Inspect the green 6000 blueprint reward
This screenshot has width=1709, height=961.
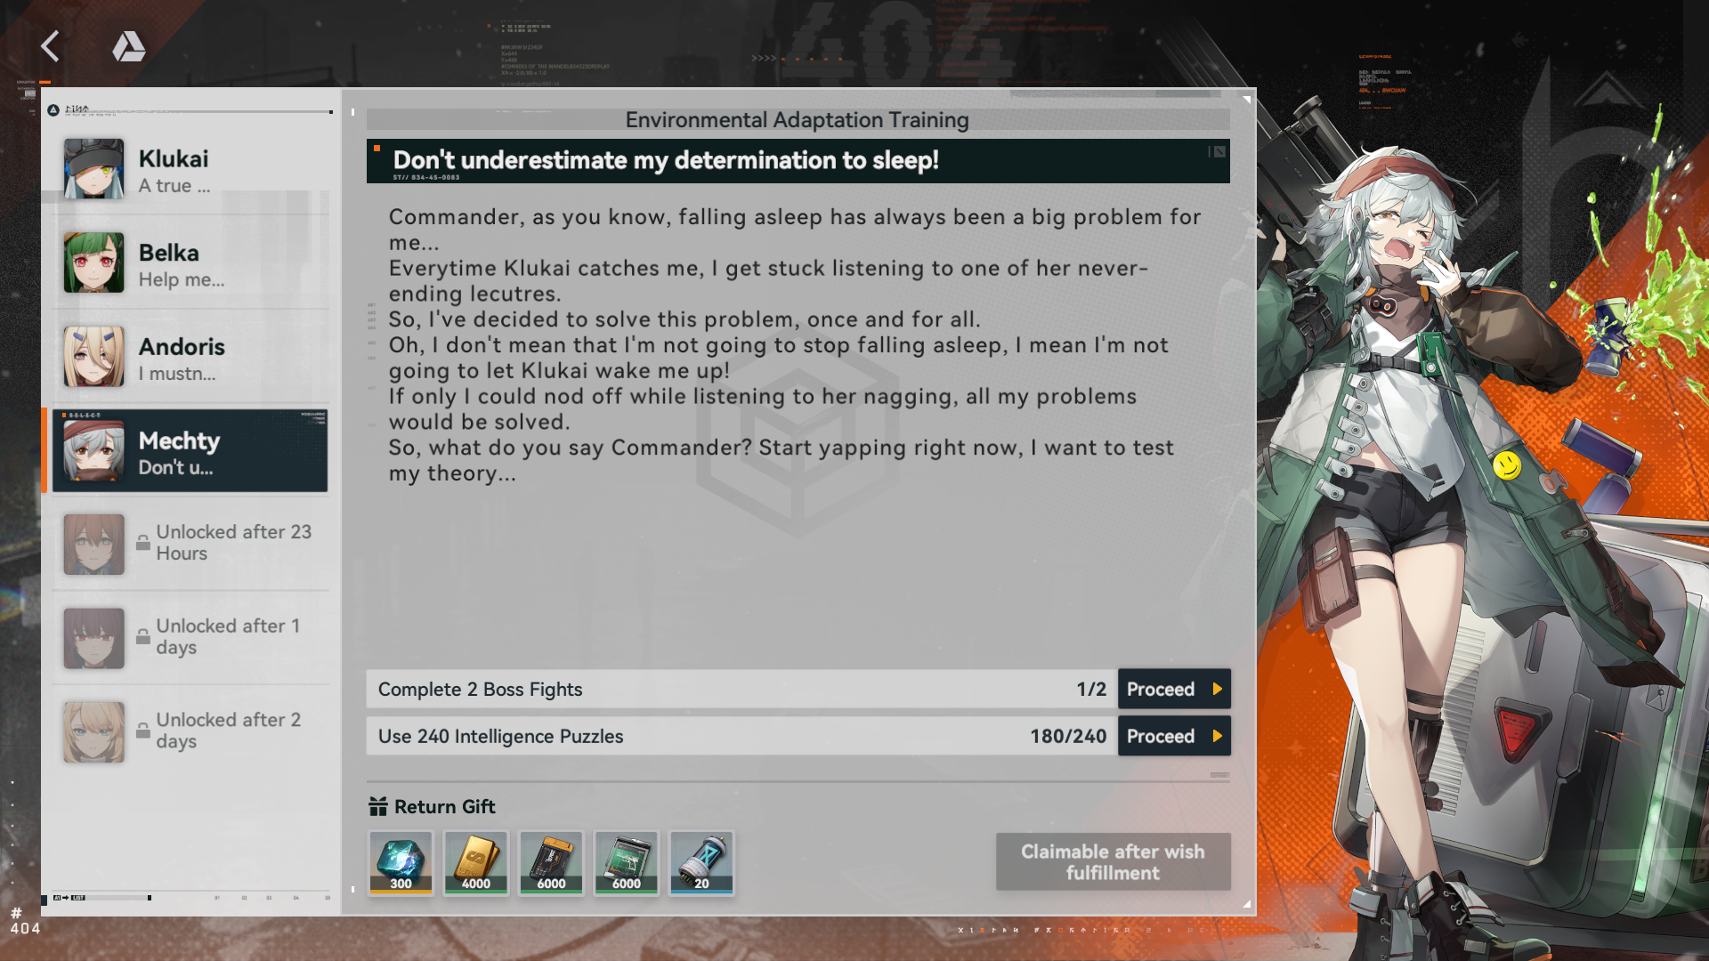[x=626, y=862]
